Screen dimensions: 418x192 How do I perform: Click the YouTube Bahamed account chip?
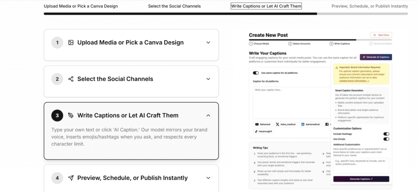tap(262, 124)
